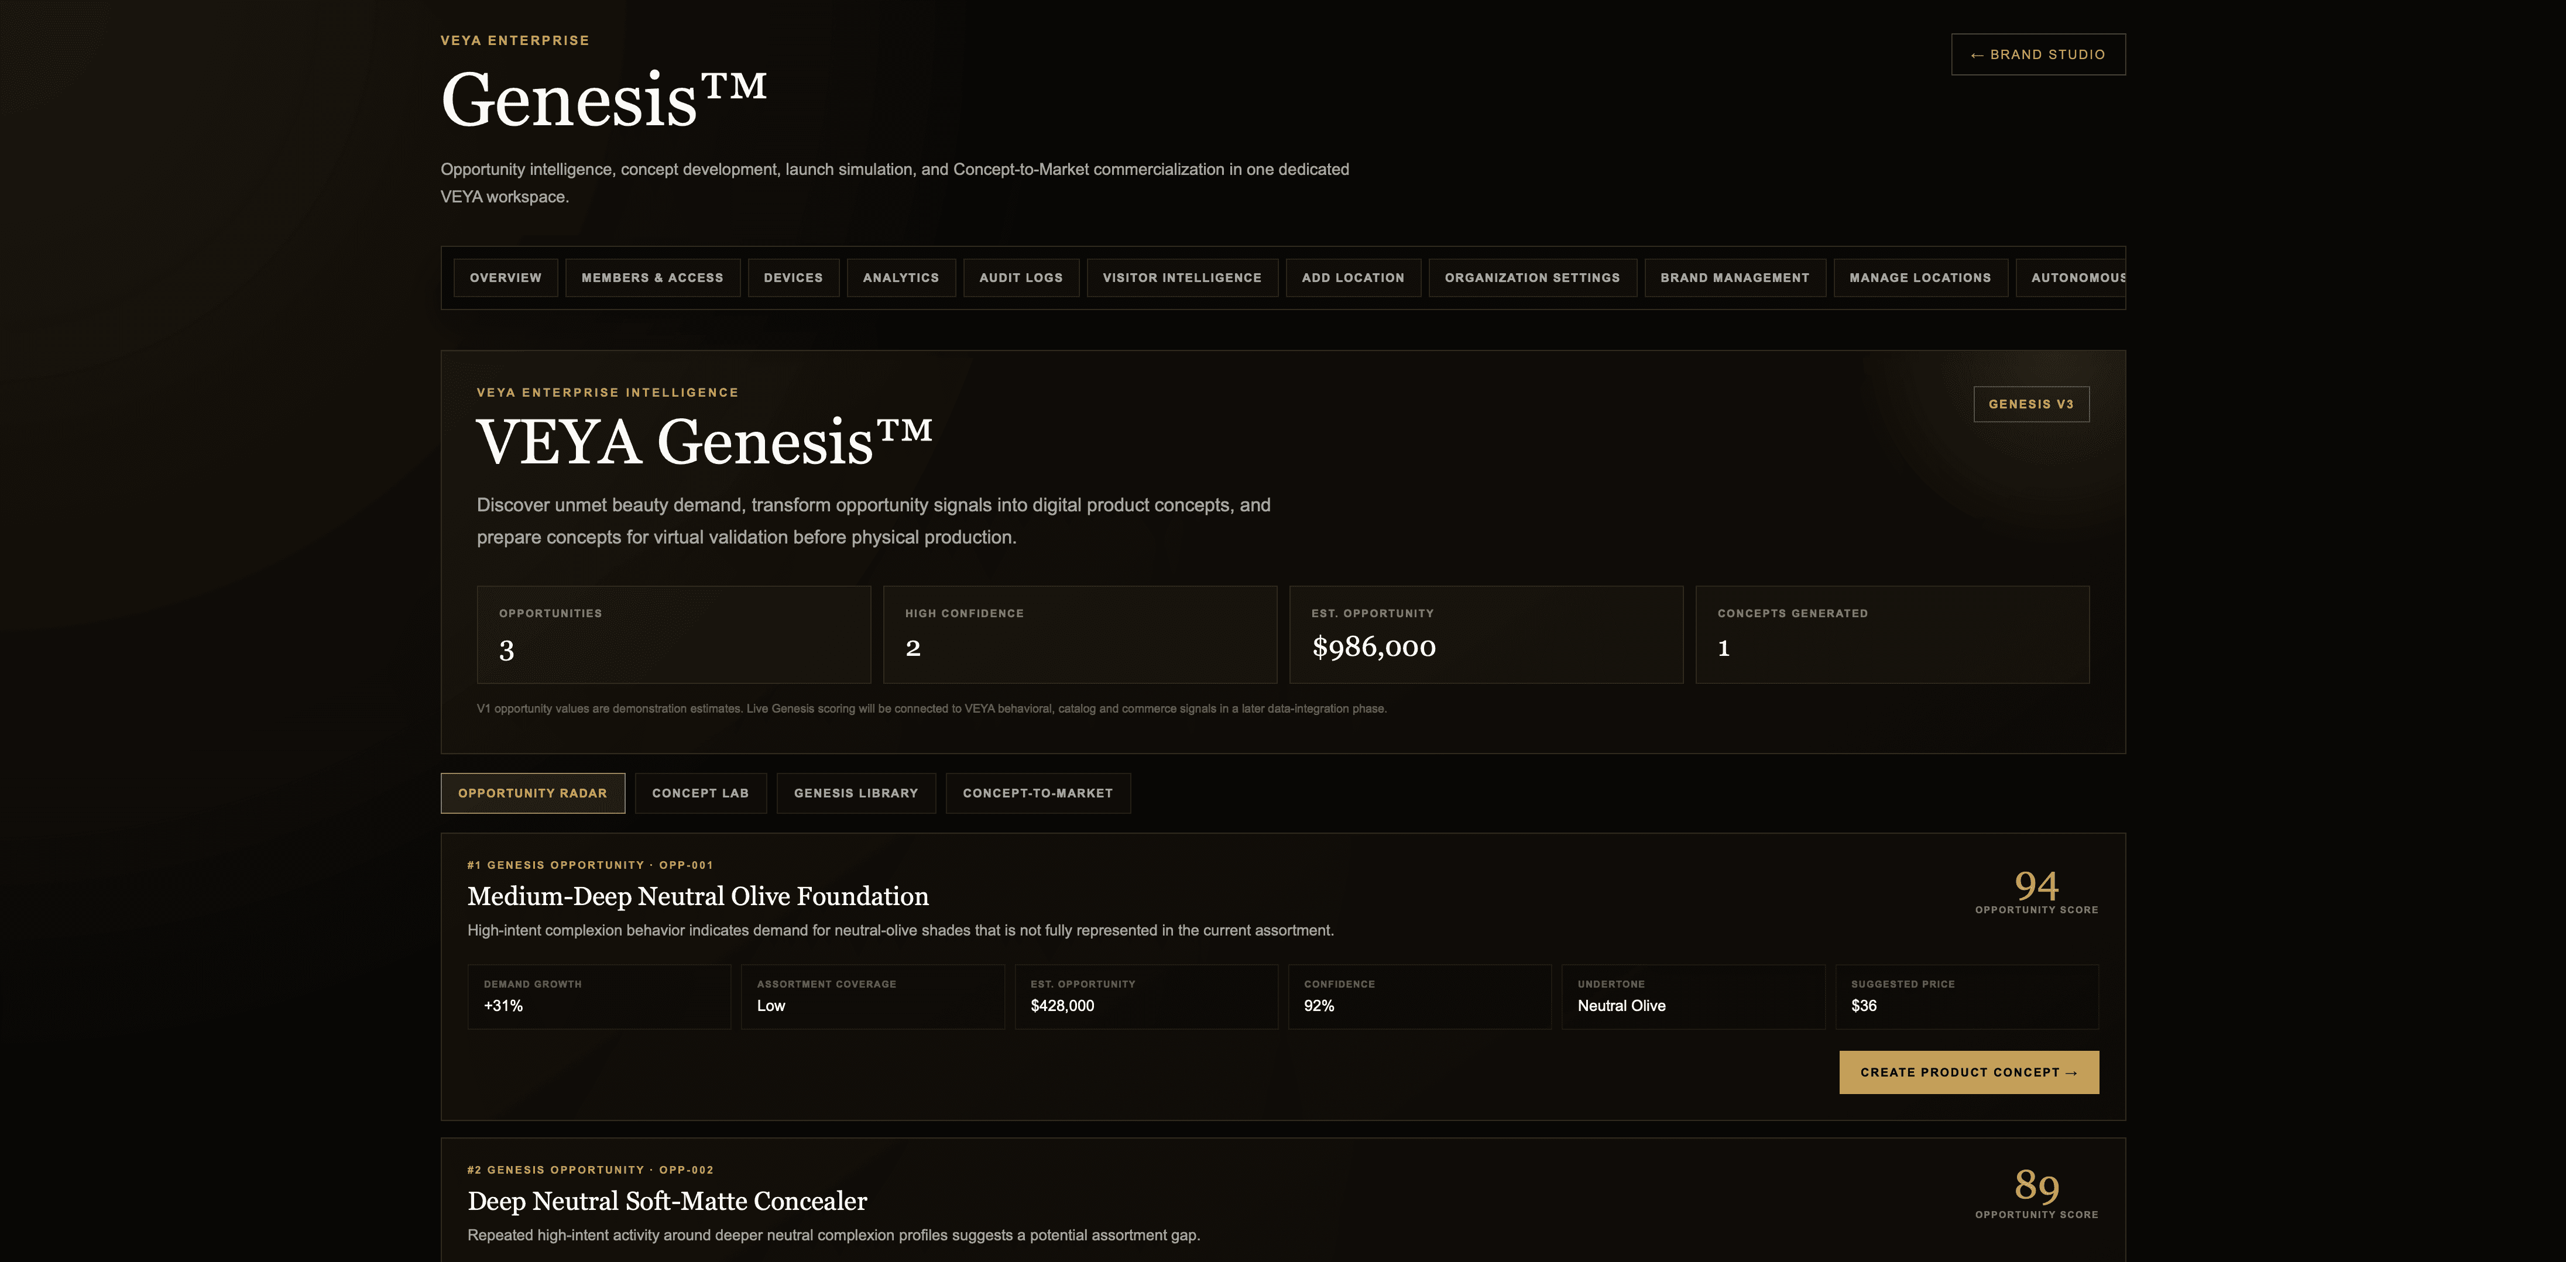The width and height of the screenshot is (2566, 1262).
Task: Click the Genesis V3 badge
Action: (2031, 404)
